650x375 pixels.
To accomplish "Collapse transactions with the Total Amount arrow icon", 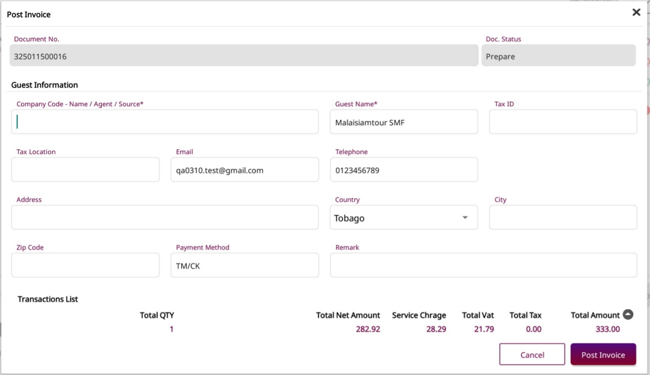I will (628, 314).
